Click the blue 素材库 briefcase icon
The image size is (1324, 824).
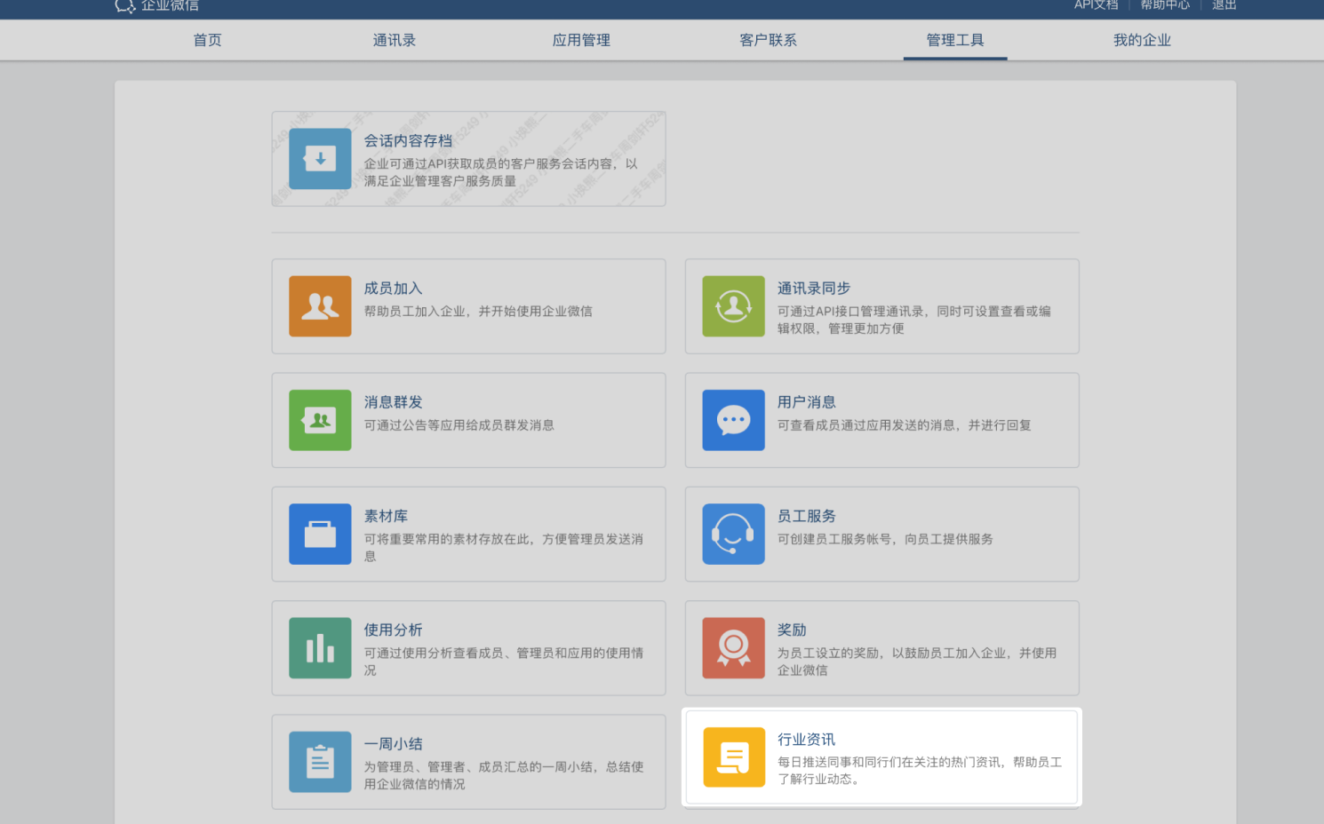320,534
